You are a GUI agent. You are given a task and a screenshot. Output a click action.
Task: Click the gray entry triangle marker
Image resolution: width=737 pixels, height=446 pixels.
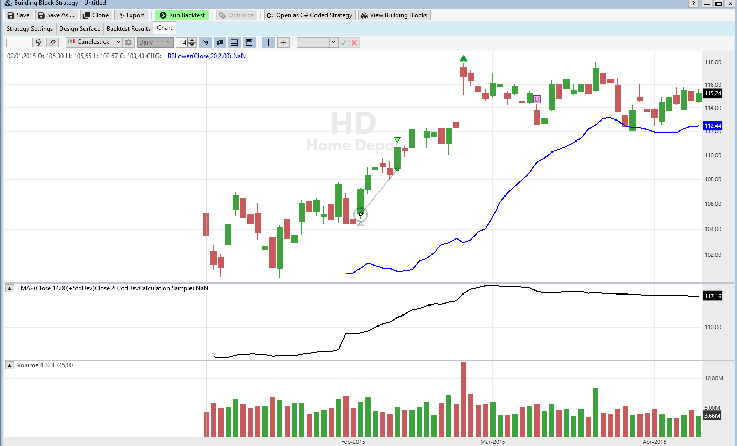pos(360,224)
